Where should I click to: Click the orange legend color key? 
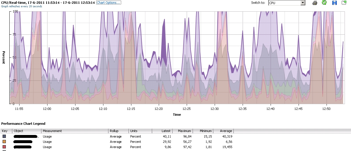click(x=4, y=142)
